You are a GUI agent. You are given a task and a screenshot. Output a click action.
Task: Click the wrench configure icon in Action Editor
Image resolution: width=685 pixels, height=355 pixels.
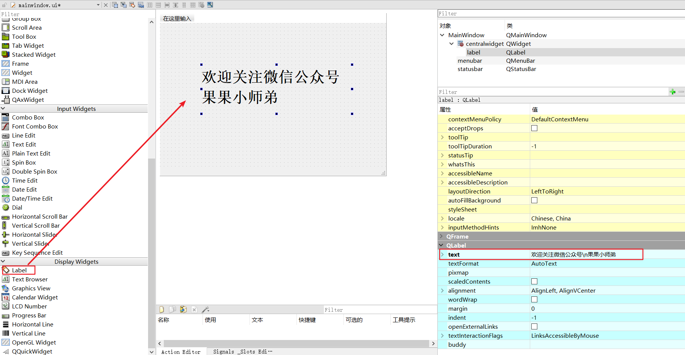tap(205, 310)
